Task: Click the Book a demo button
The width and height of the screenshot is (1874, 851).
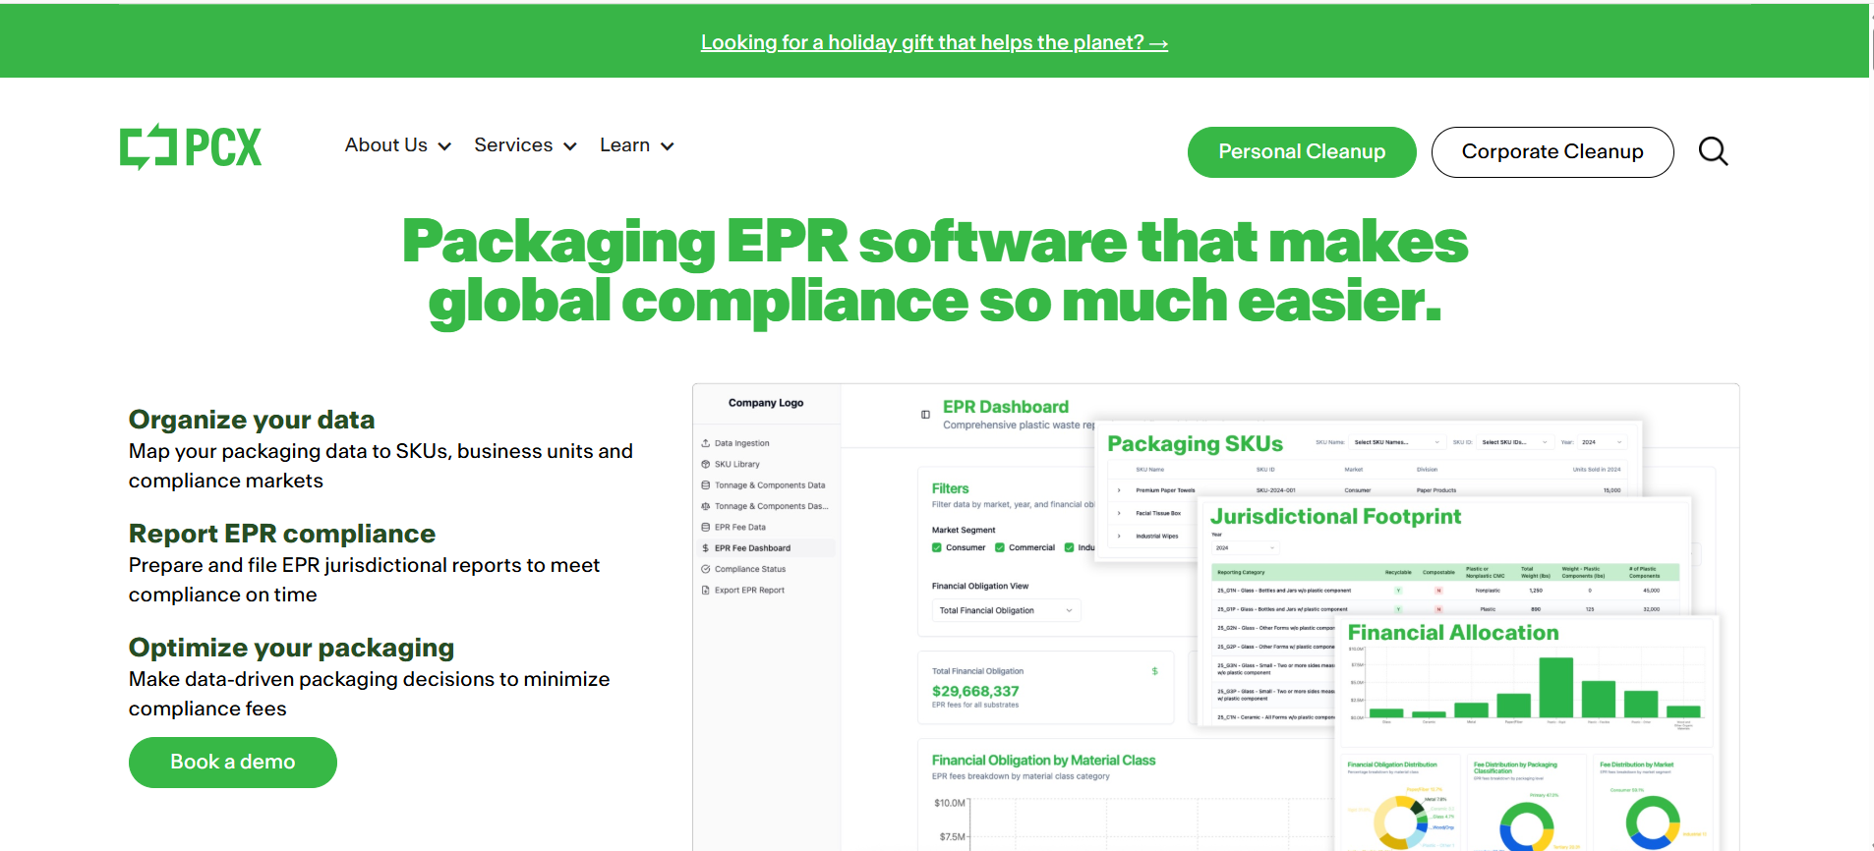Action: (x=233, y=763)
